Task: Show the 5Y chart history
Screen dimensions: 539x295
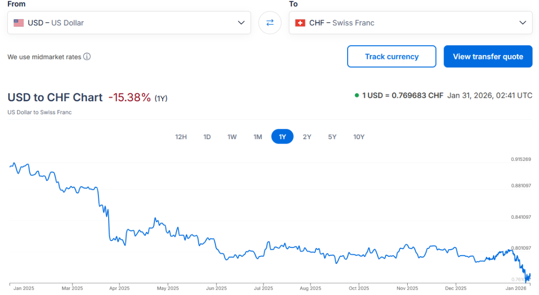Action: [x=332, y=137]
